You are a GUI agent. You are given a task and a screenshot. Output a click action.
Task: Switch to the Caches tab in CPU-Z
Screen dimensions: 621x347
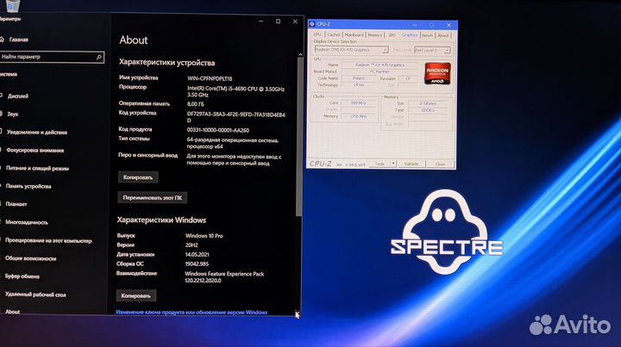[x=334, y=34]
